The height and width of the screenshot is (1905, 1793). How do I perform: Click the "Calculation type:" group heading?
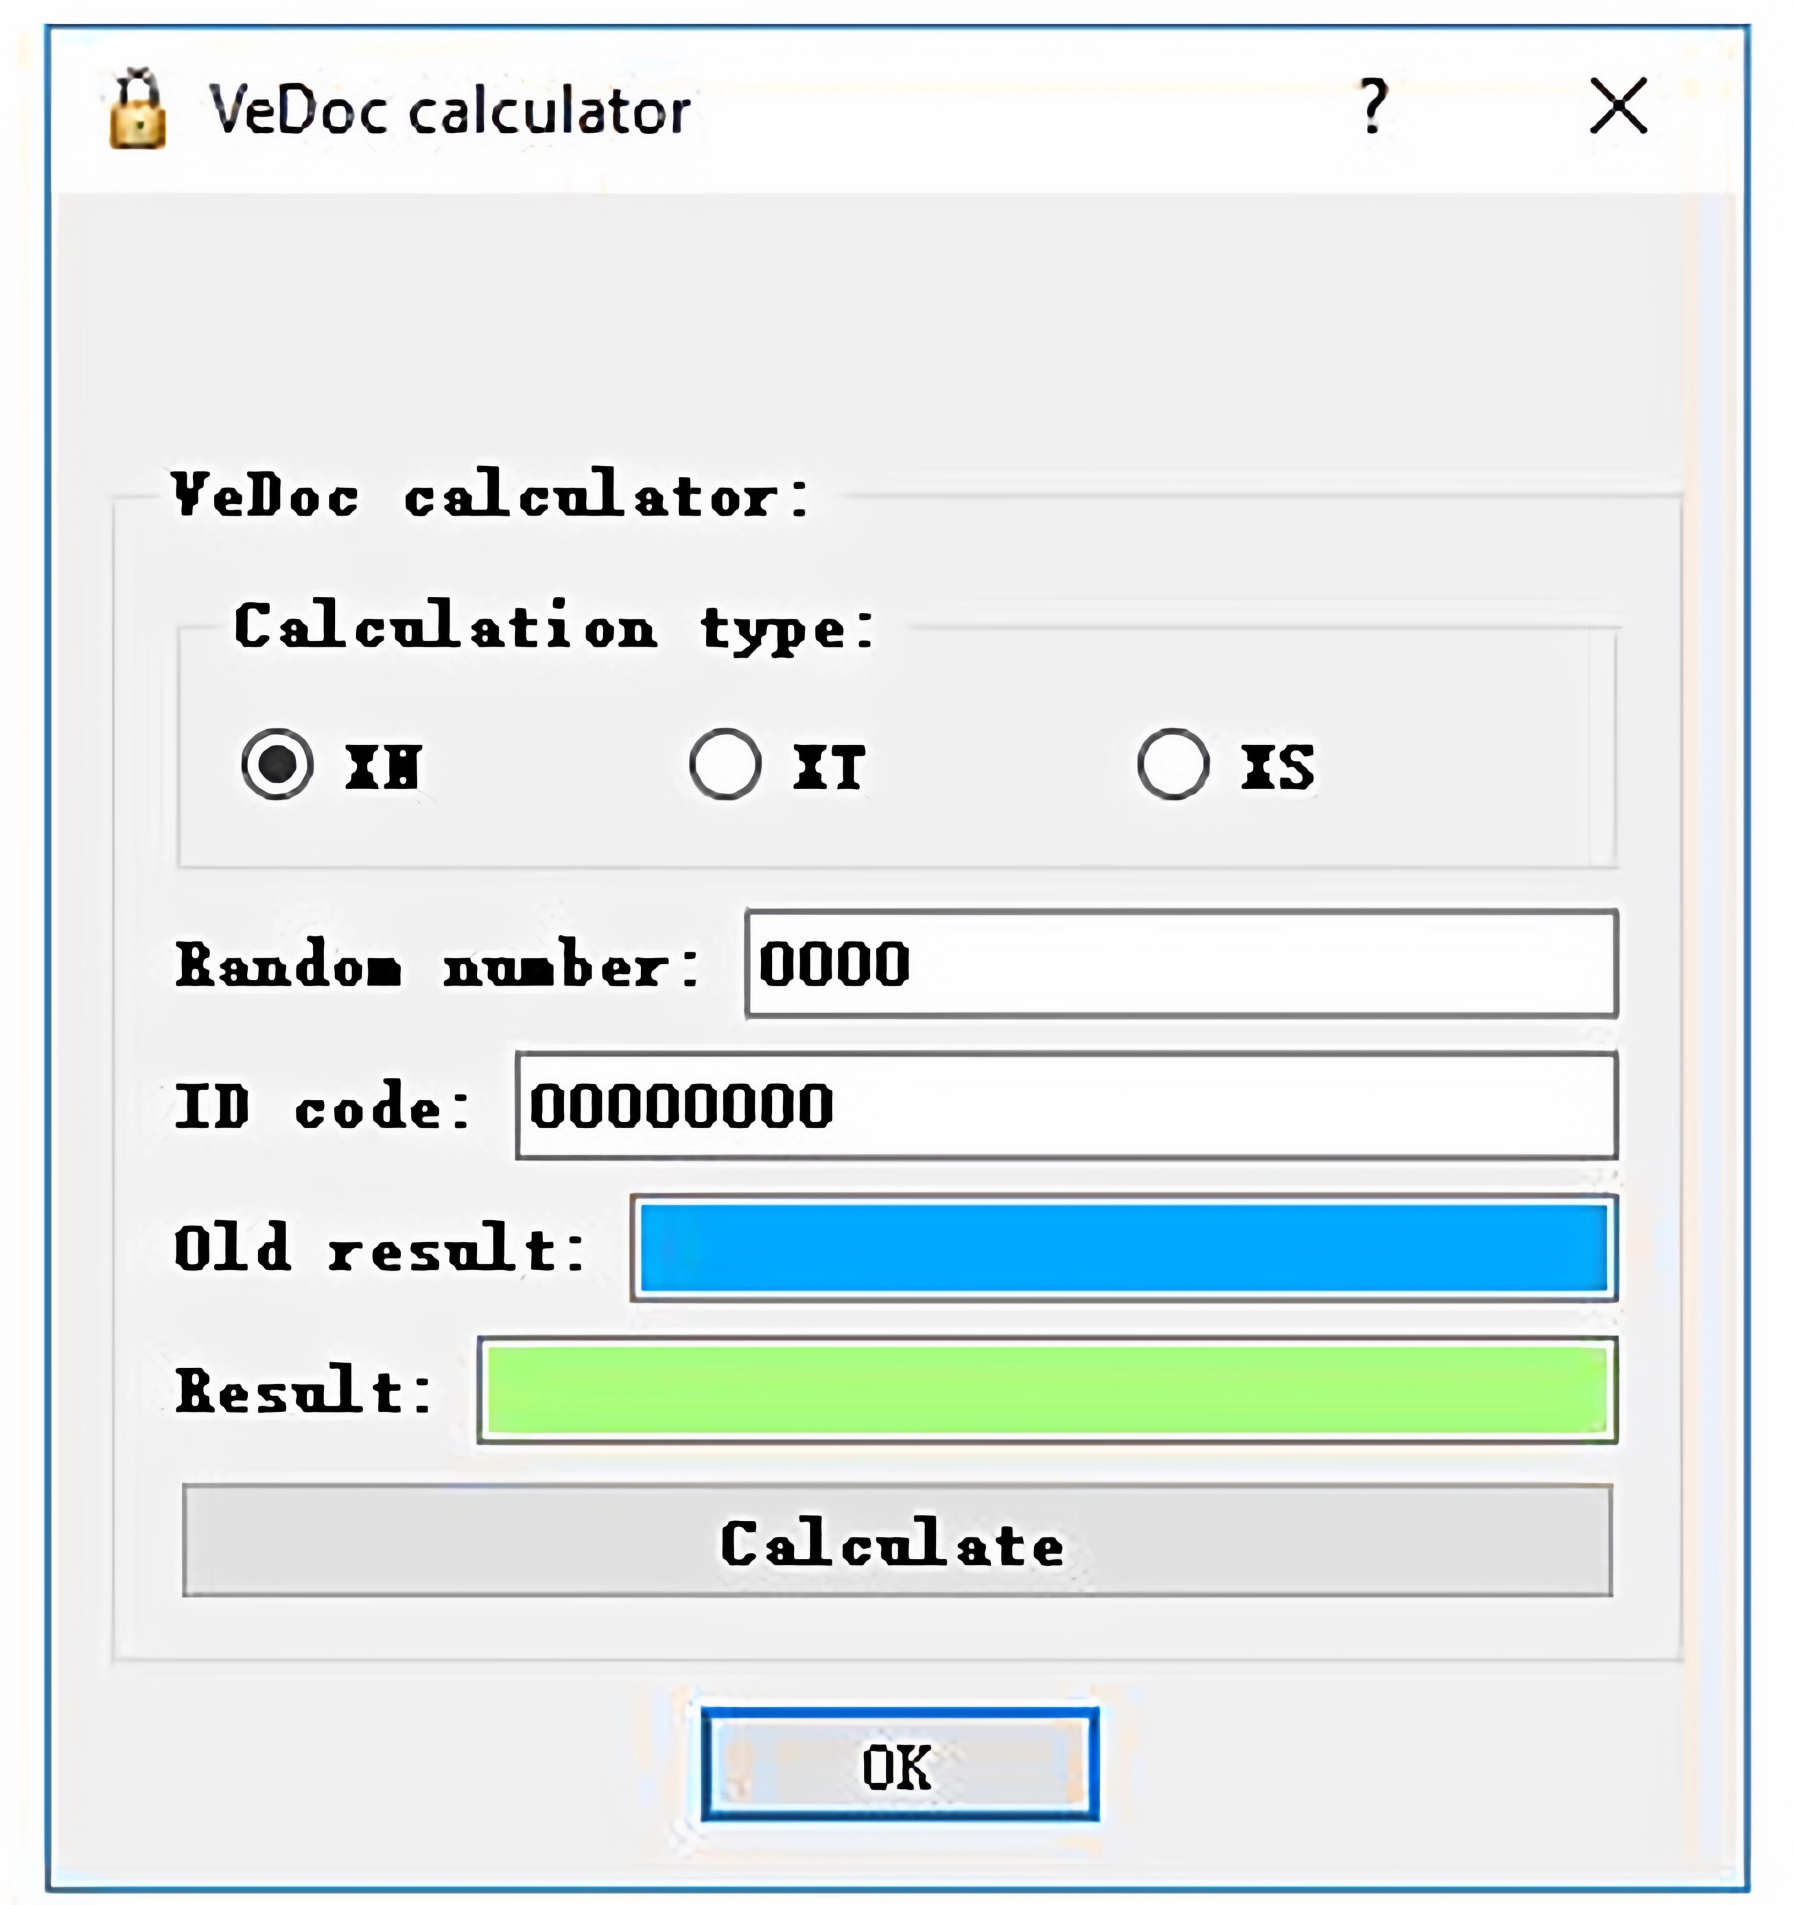554,628
